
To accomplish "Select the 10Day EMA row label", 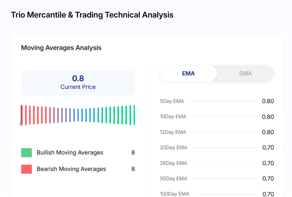I will click(173, 117).
